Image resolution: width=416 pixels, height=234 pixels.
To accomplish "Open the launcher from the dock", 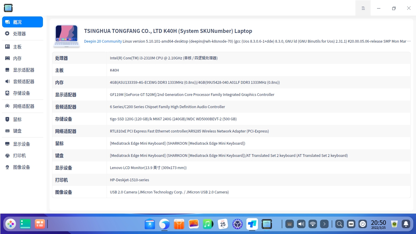I will pos(11,224).
